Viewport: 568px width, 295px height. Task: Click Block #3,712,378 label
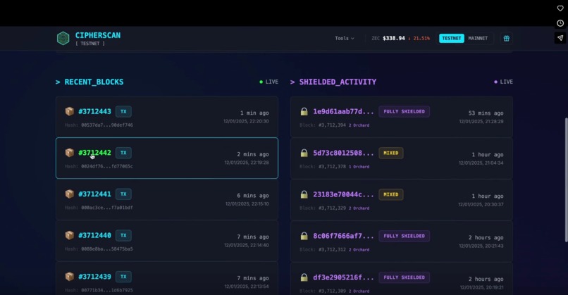323,166
